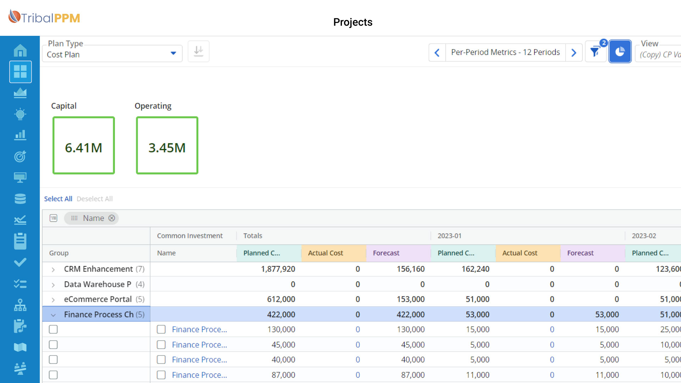Open the line trend chart icon
Image resolution: width=681 pixels, height=383 pixels.
click(20, 220)
